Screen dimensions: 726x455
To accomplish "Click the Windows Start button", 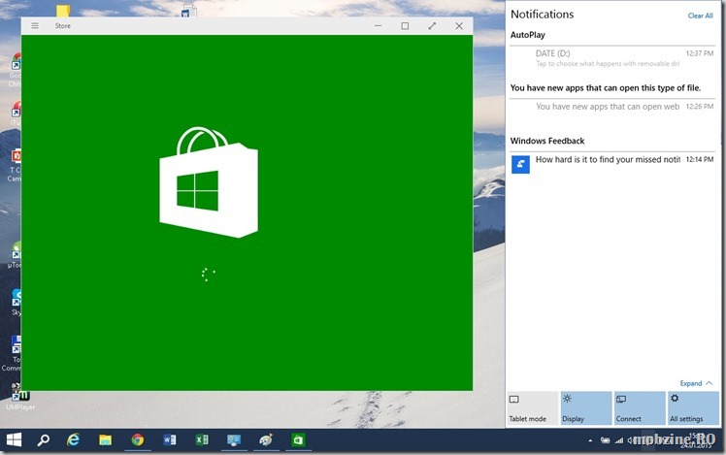I will pyautogui.click(x=14, y=439).
